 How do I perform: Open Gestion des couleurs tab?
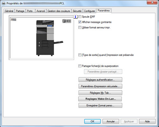click(59, 11)
